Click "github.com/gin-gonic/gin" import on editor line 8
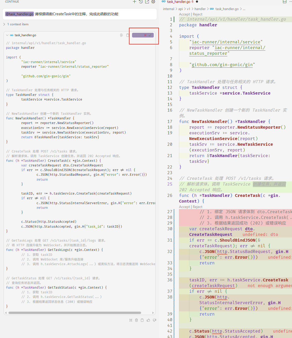Viewport: 292px width, 338px height. [x=222, y=65]
